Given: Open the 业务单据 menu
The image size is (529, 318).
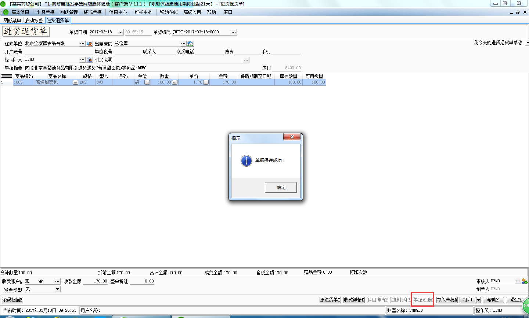Looking at the screenshot, I should click(46, 12).
